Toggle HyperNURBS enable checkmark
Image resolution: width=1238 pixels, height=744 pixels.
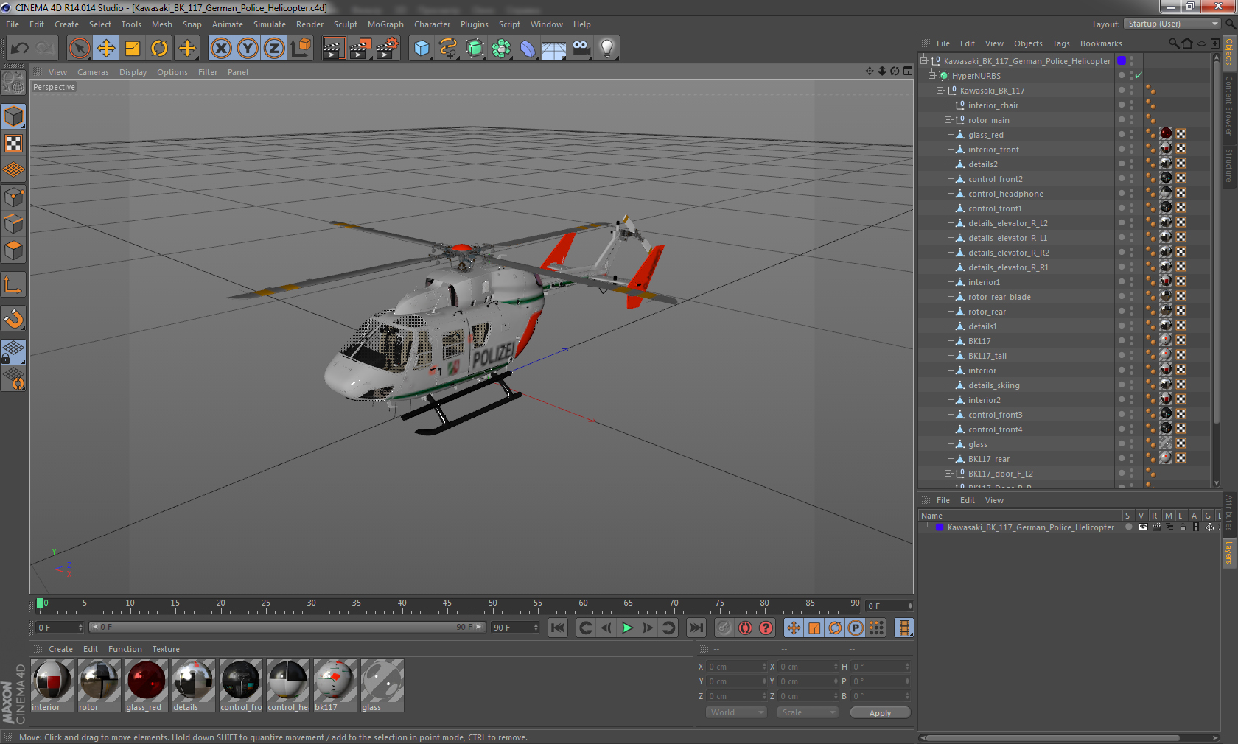coord(1139,76)
